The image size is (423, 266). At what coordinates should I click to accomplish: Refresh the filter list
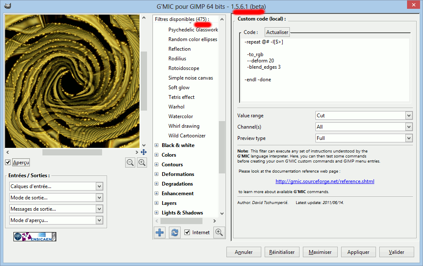pos(175,232)
